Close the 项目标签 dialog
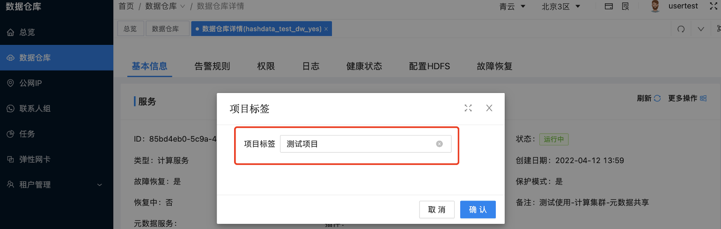The width and height of the screenshot is (721, 229). pyautogui.click(x=489, y=108)
